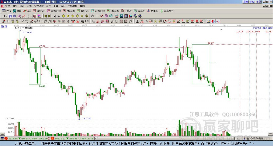Select the Gann fan lines tool

pyautogui.click(x=98, y=21)
